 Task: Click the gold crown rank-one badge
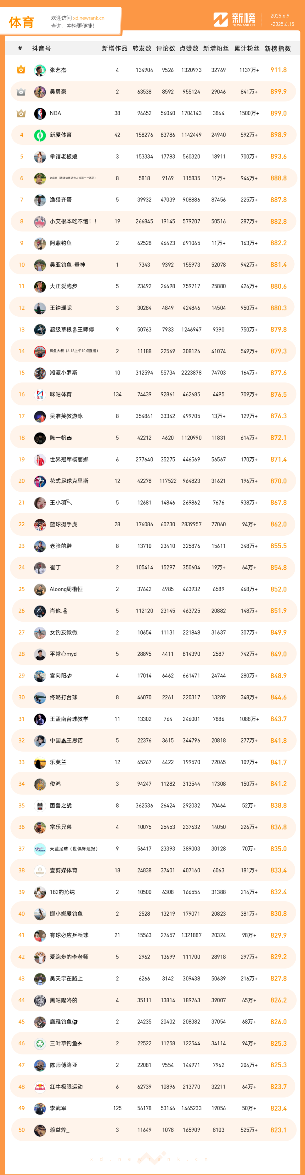[21, 70]
